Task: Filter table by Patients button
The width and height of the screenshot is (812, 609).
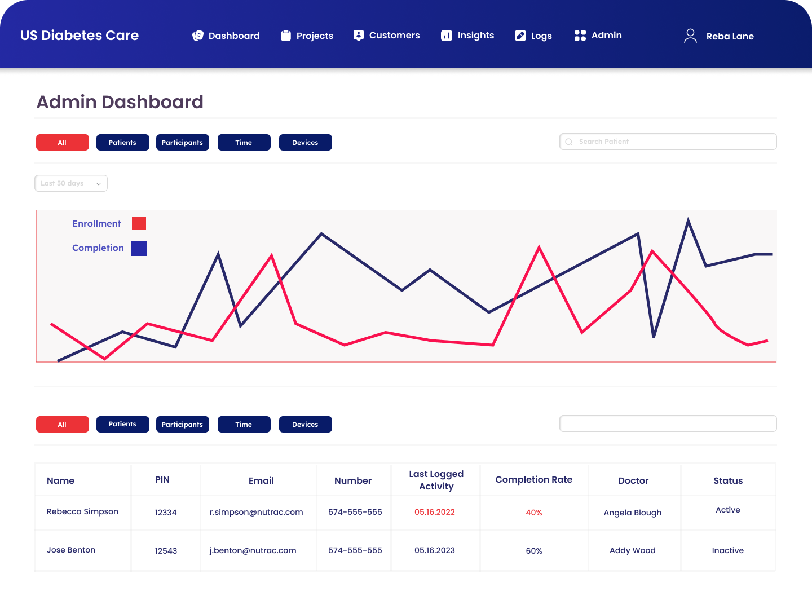Action: pos(123,424)
